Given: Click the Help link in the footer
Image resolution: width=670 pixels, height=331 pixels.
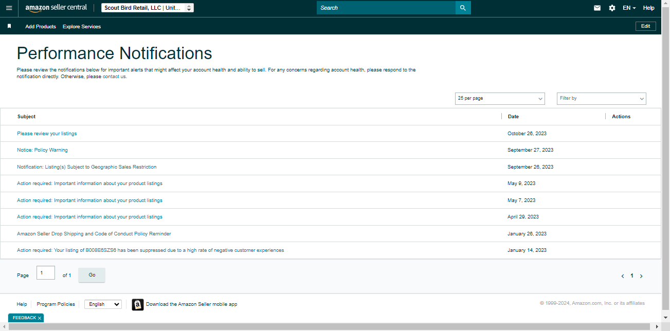Looking at the screenshot, I should pos(22,304).
